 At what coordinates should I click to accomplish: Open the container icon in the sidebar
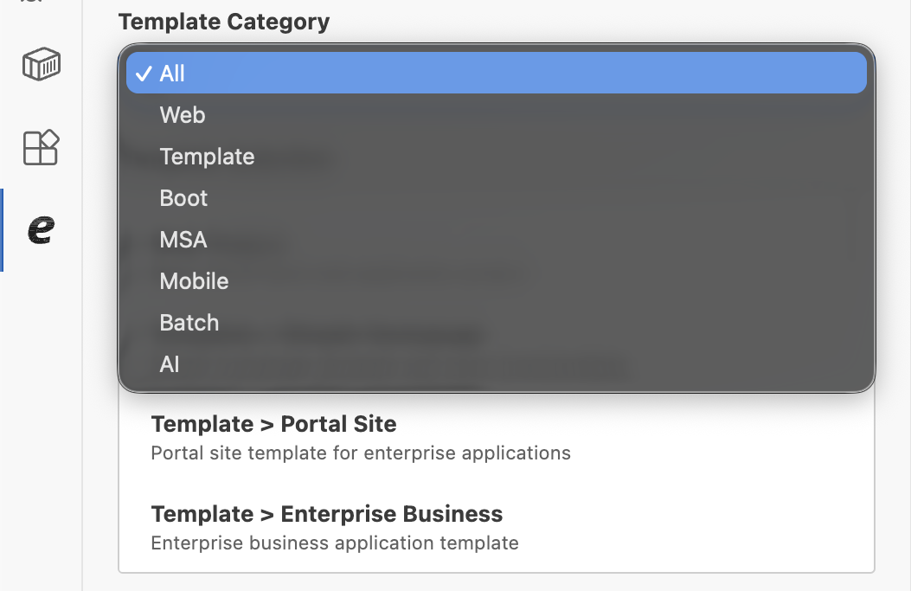click(x=41, y=65)
